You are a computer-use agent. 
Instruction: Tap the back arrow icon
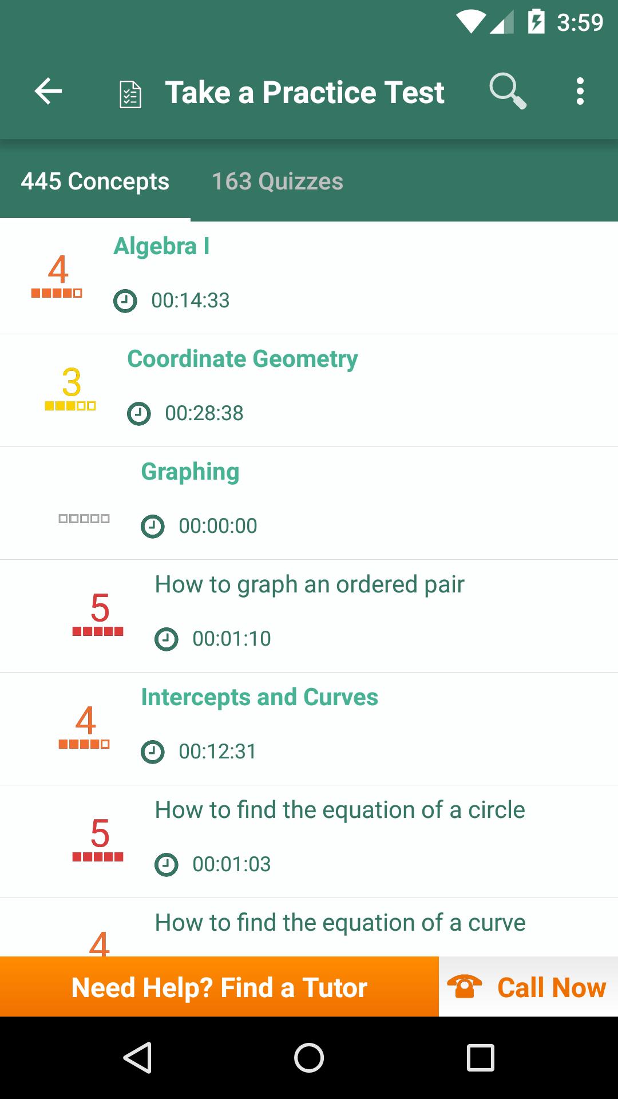(48, 92)
